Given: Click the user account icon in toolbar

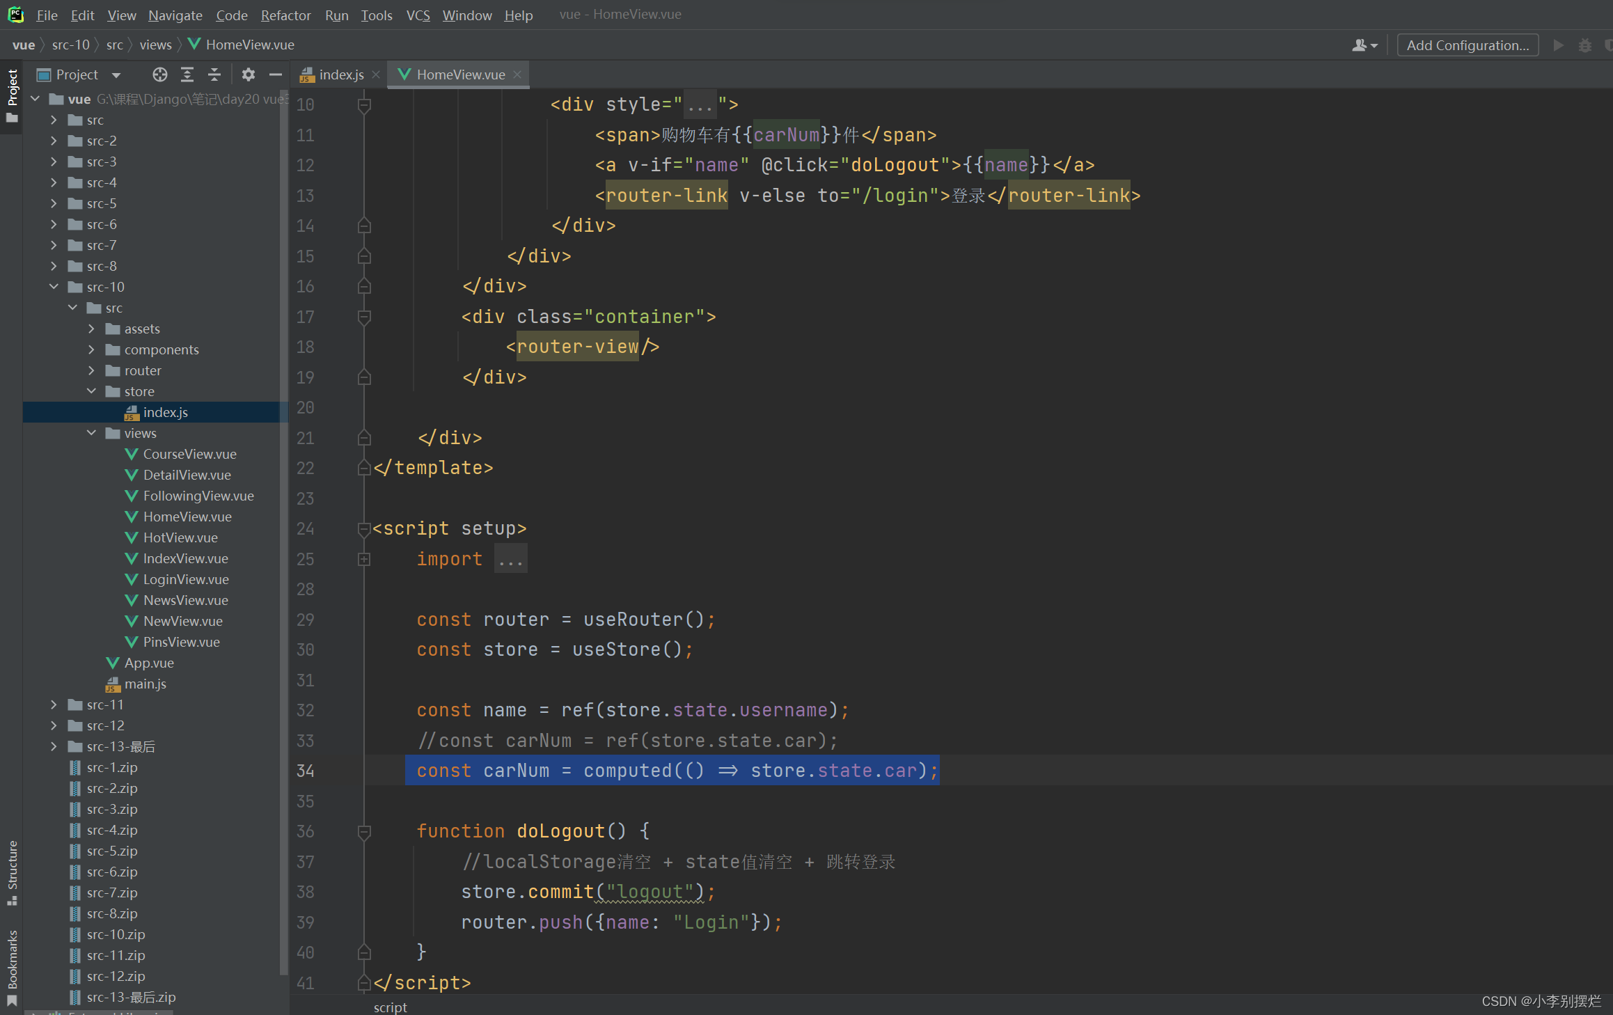Looking at the screenshot, I should [1364, 45].
